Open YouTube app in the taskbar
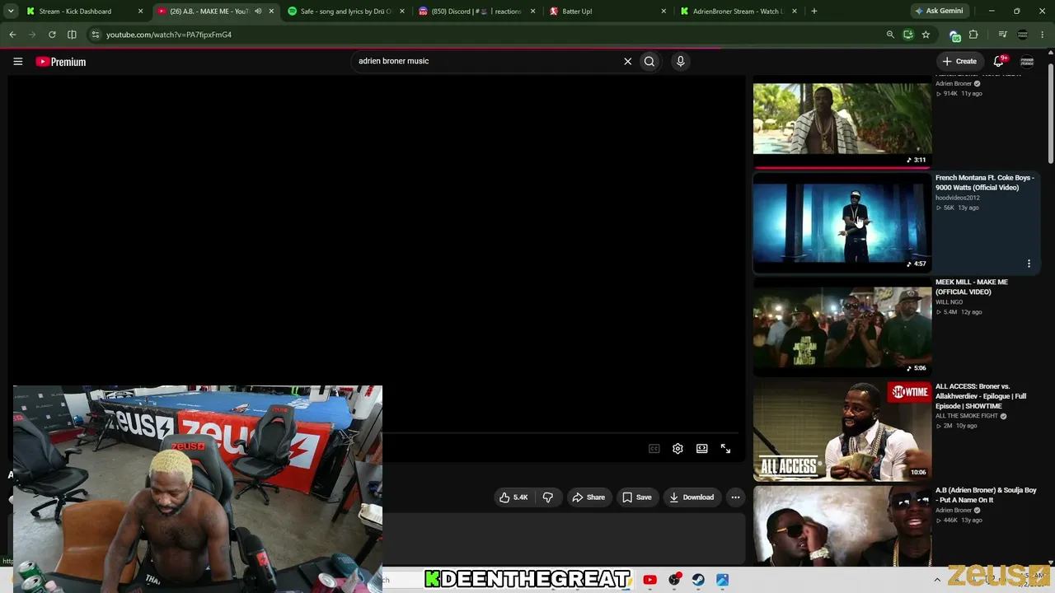Viewport: 1055px width, 593px height. (x=649, y=580)
